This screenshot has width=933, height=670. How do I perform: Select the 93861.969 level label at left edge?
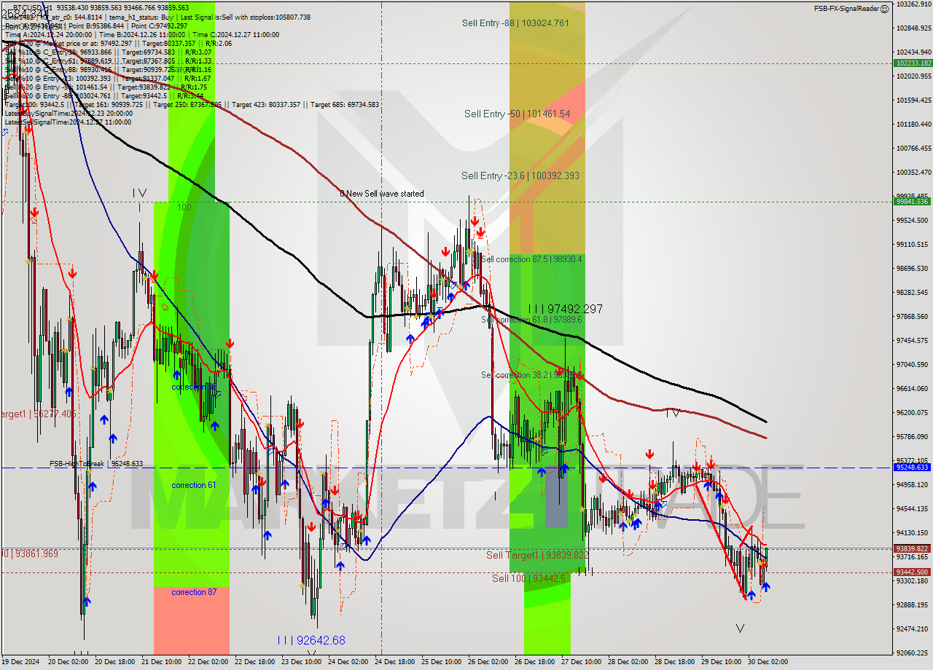click(x=29, y=554)
